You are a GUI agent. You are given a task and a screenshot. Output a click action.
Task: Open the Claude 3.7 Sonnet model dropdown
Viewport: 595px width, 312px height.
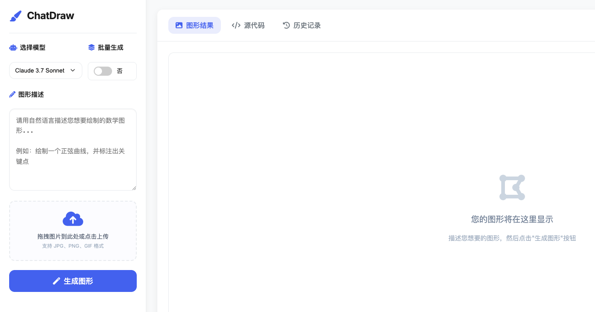45,71
